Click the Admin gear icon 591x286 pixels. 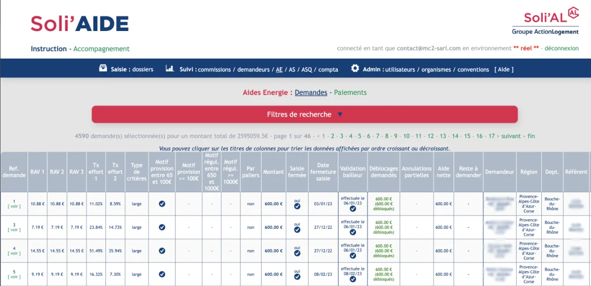[355, 68]
